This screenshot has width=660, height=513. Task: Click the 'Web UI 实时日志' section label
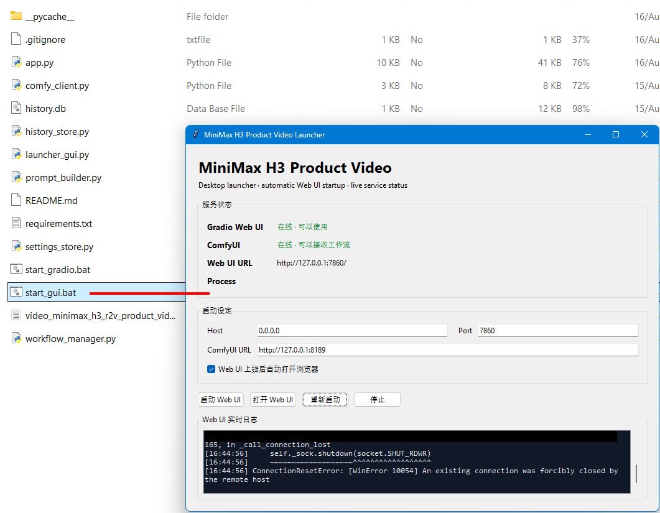pyautogui.click(x=230, y=420)
